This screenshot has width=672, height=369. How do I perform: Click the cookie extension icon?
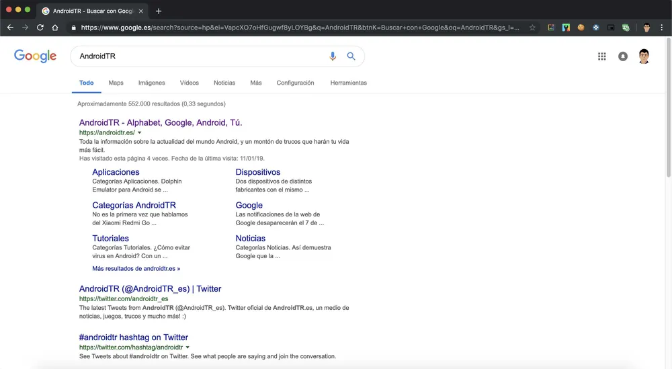coord(581,28)
